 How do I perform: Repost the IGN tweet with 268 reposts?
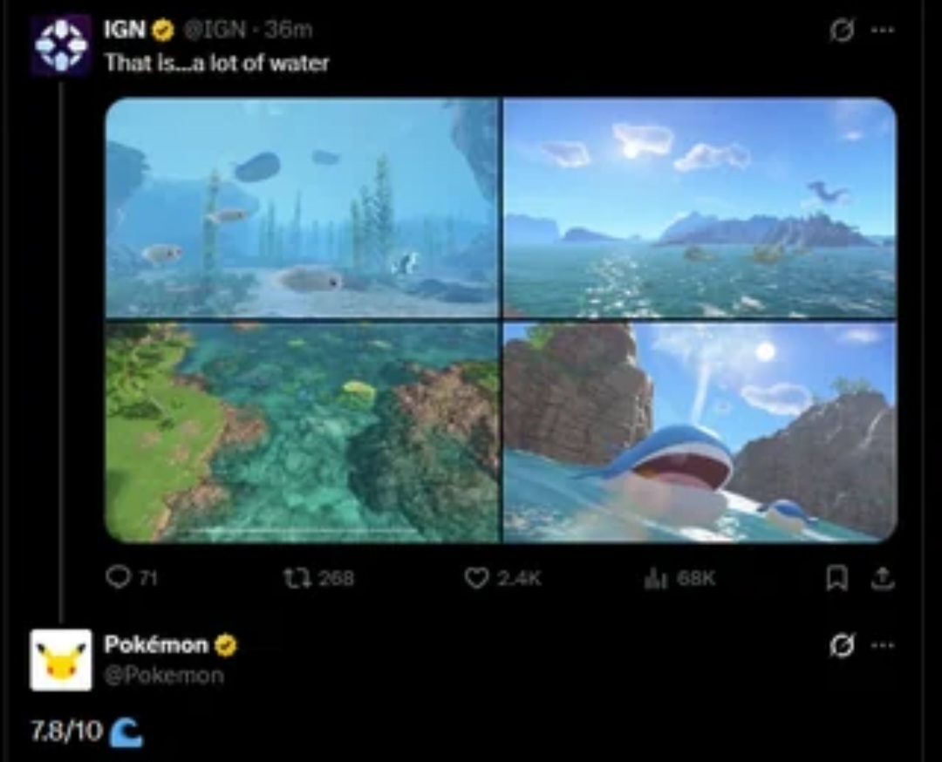pyautogui.click(x=297, y=578)
